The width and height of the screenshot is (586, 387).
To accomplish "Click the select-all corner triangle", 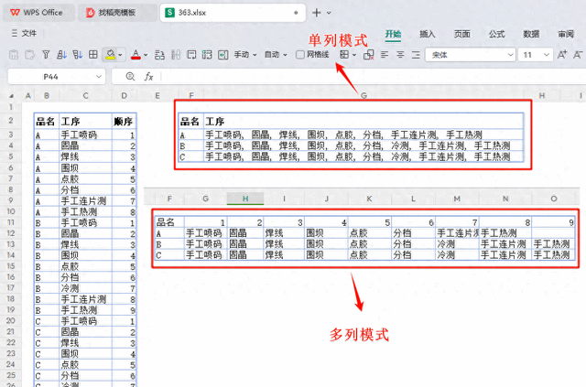I will (x=12, y=96).
